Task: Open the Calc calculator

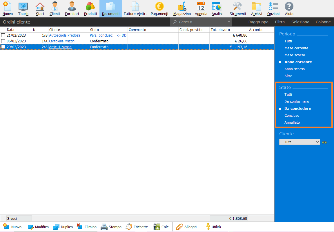Action: [x=161, y=227]
